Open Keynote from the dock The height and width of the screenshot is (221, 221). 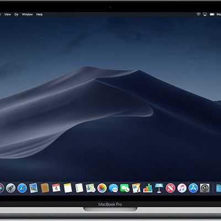159,188
